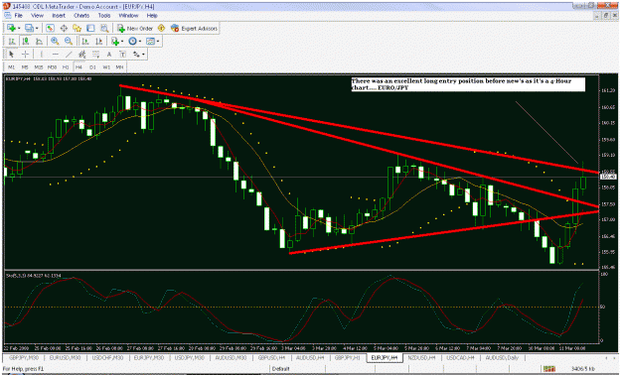Select the active H4 timeframe button
The width and height of the screenshot is (621, 375).
point(78,67)
